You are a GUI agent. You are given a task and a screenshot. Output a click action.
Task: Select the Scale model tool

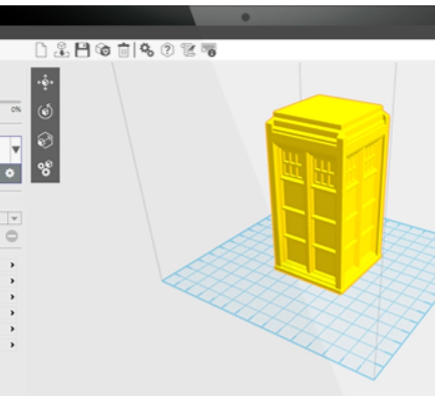45,140
